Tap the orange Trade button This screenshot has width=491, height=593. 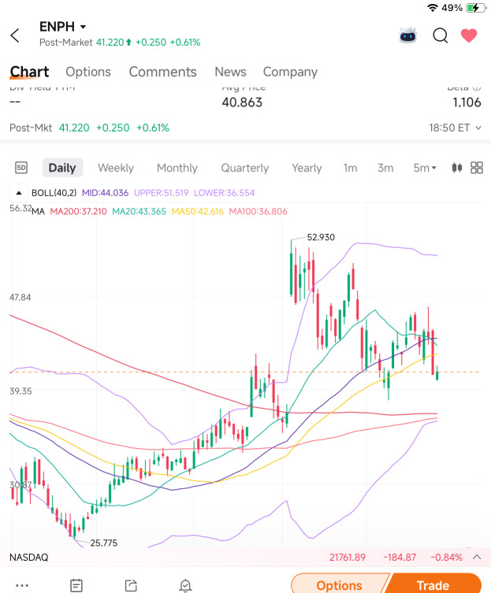click(x=433, y=584)
